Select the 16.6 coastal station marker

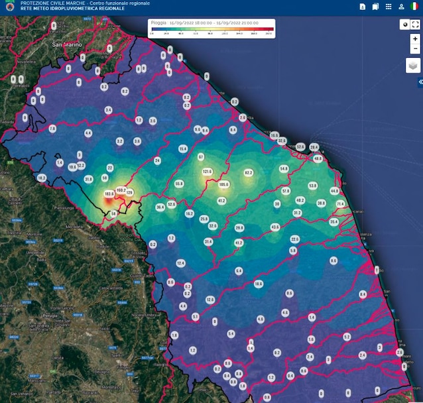tap(274, 135)
